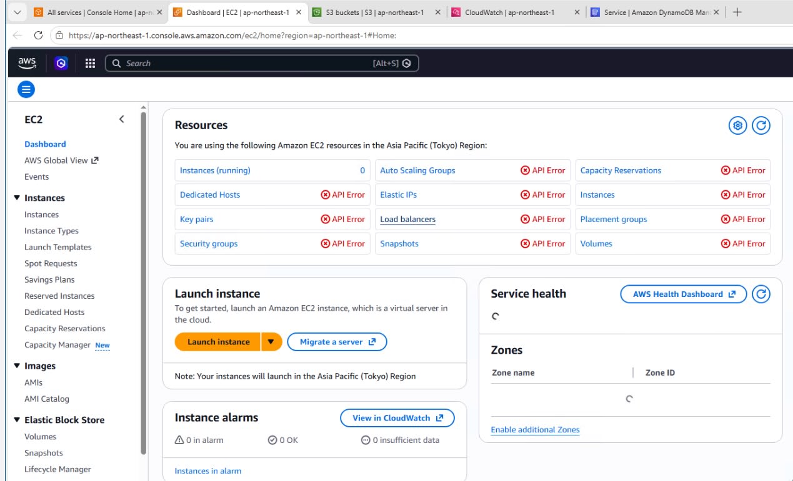The height and width of the screenshot is (481, 793).
Task: Open the services grid menu icon
Action: [x=90, y=63]
